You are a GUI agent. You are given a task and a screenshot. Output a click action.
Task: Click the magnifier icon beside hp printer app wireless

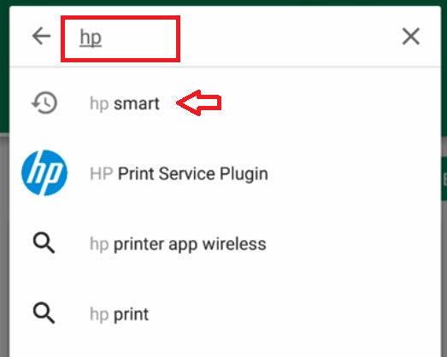coord(44,243)
